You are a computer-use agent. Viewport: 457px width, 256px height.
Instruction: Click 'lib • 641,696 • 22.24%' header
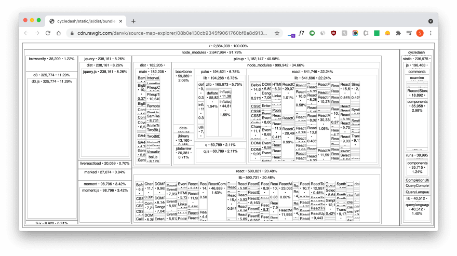tap(313, 78)
